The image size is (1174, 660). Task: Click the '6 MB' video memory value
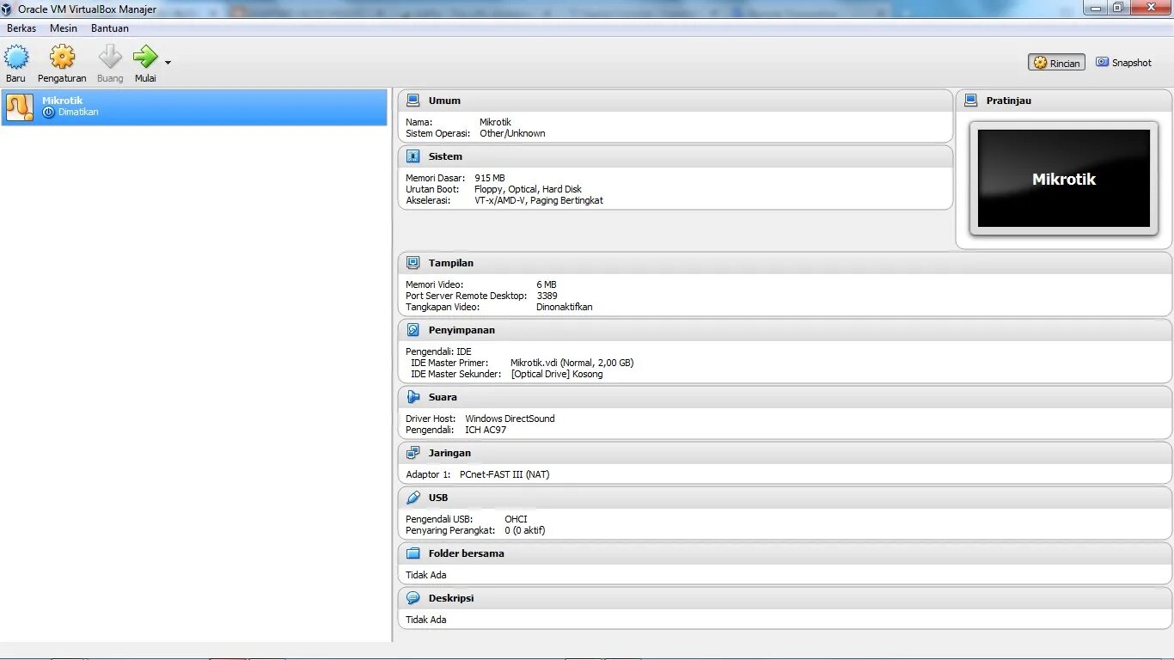547,284
